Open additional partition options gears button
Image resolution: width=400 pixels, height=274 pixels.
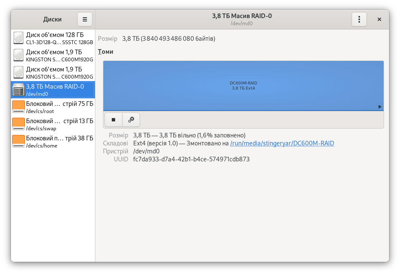click(131, 120)
